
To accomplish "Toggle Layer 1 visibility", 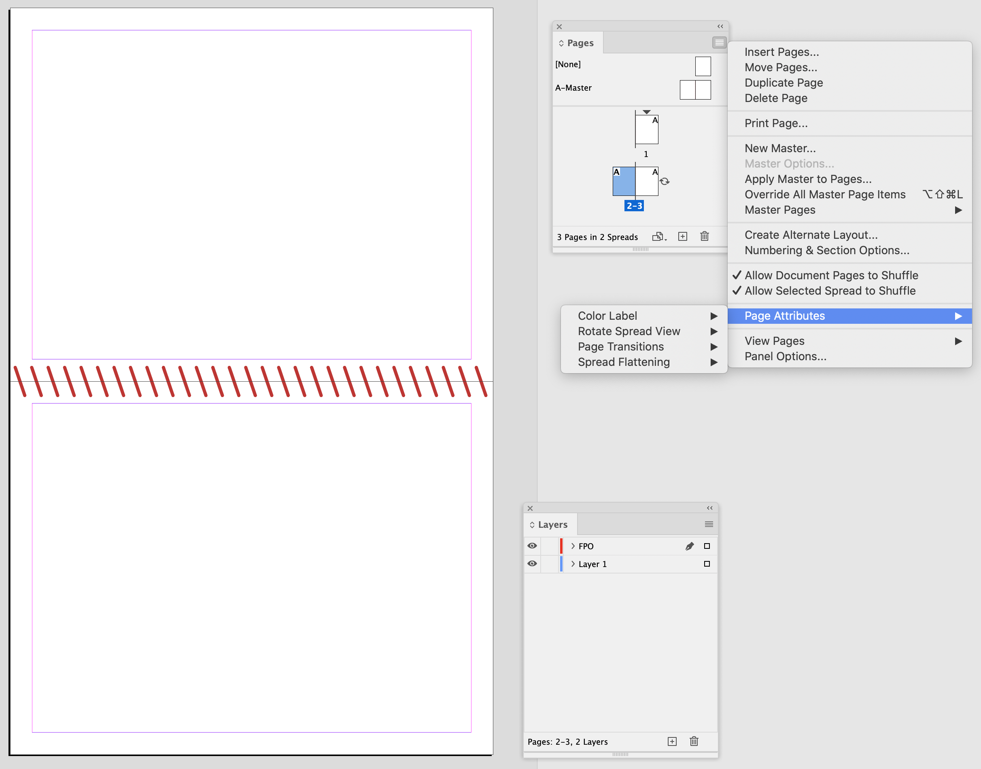I will [532, 563].
